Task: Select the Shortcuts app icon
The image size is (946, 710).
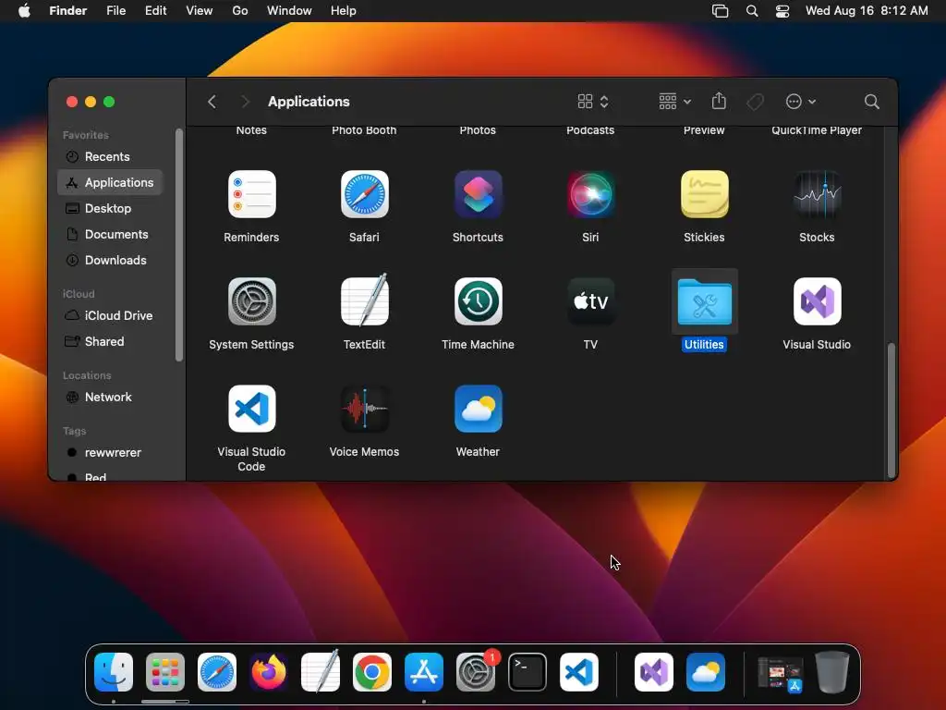Action: click(478, 194)
